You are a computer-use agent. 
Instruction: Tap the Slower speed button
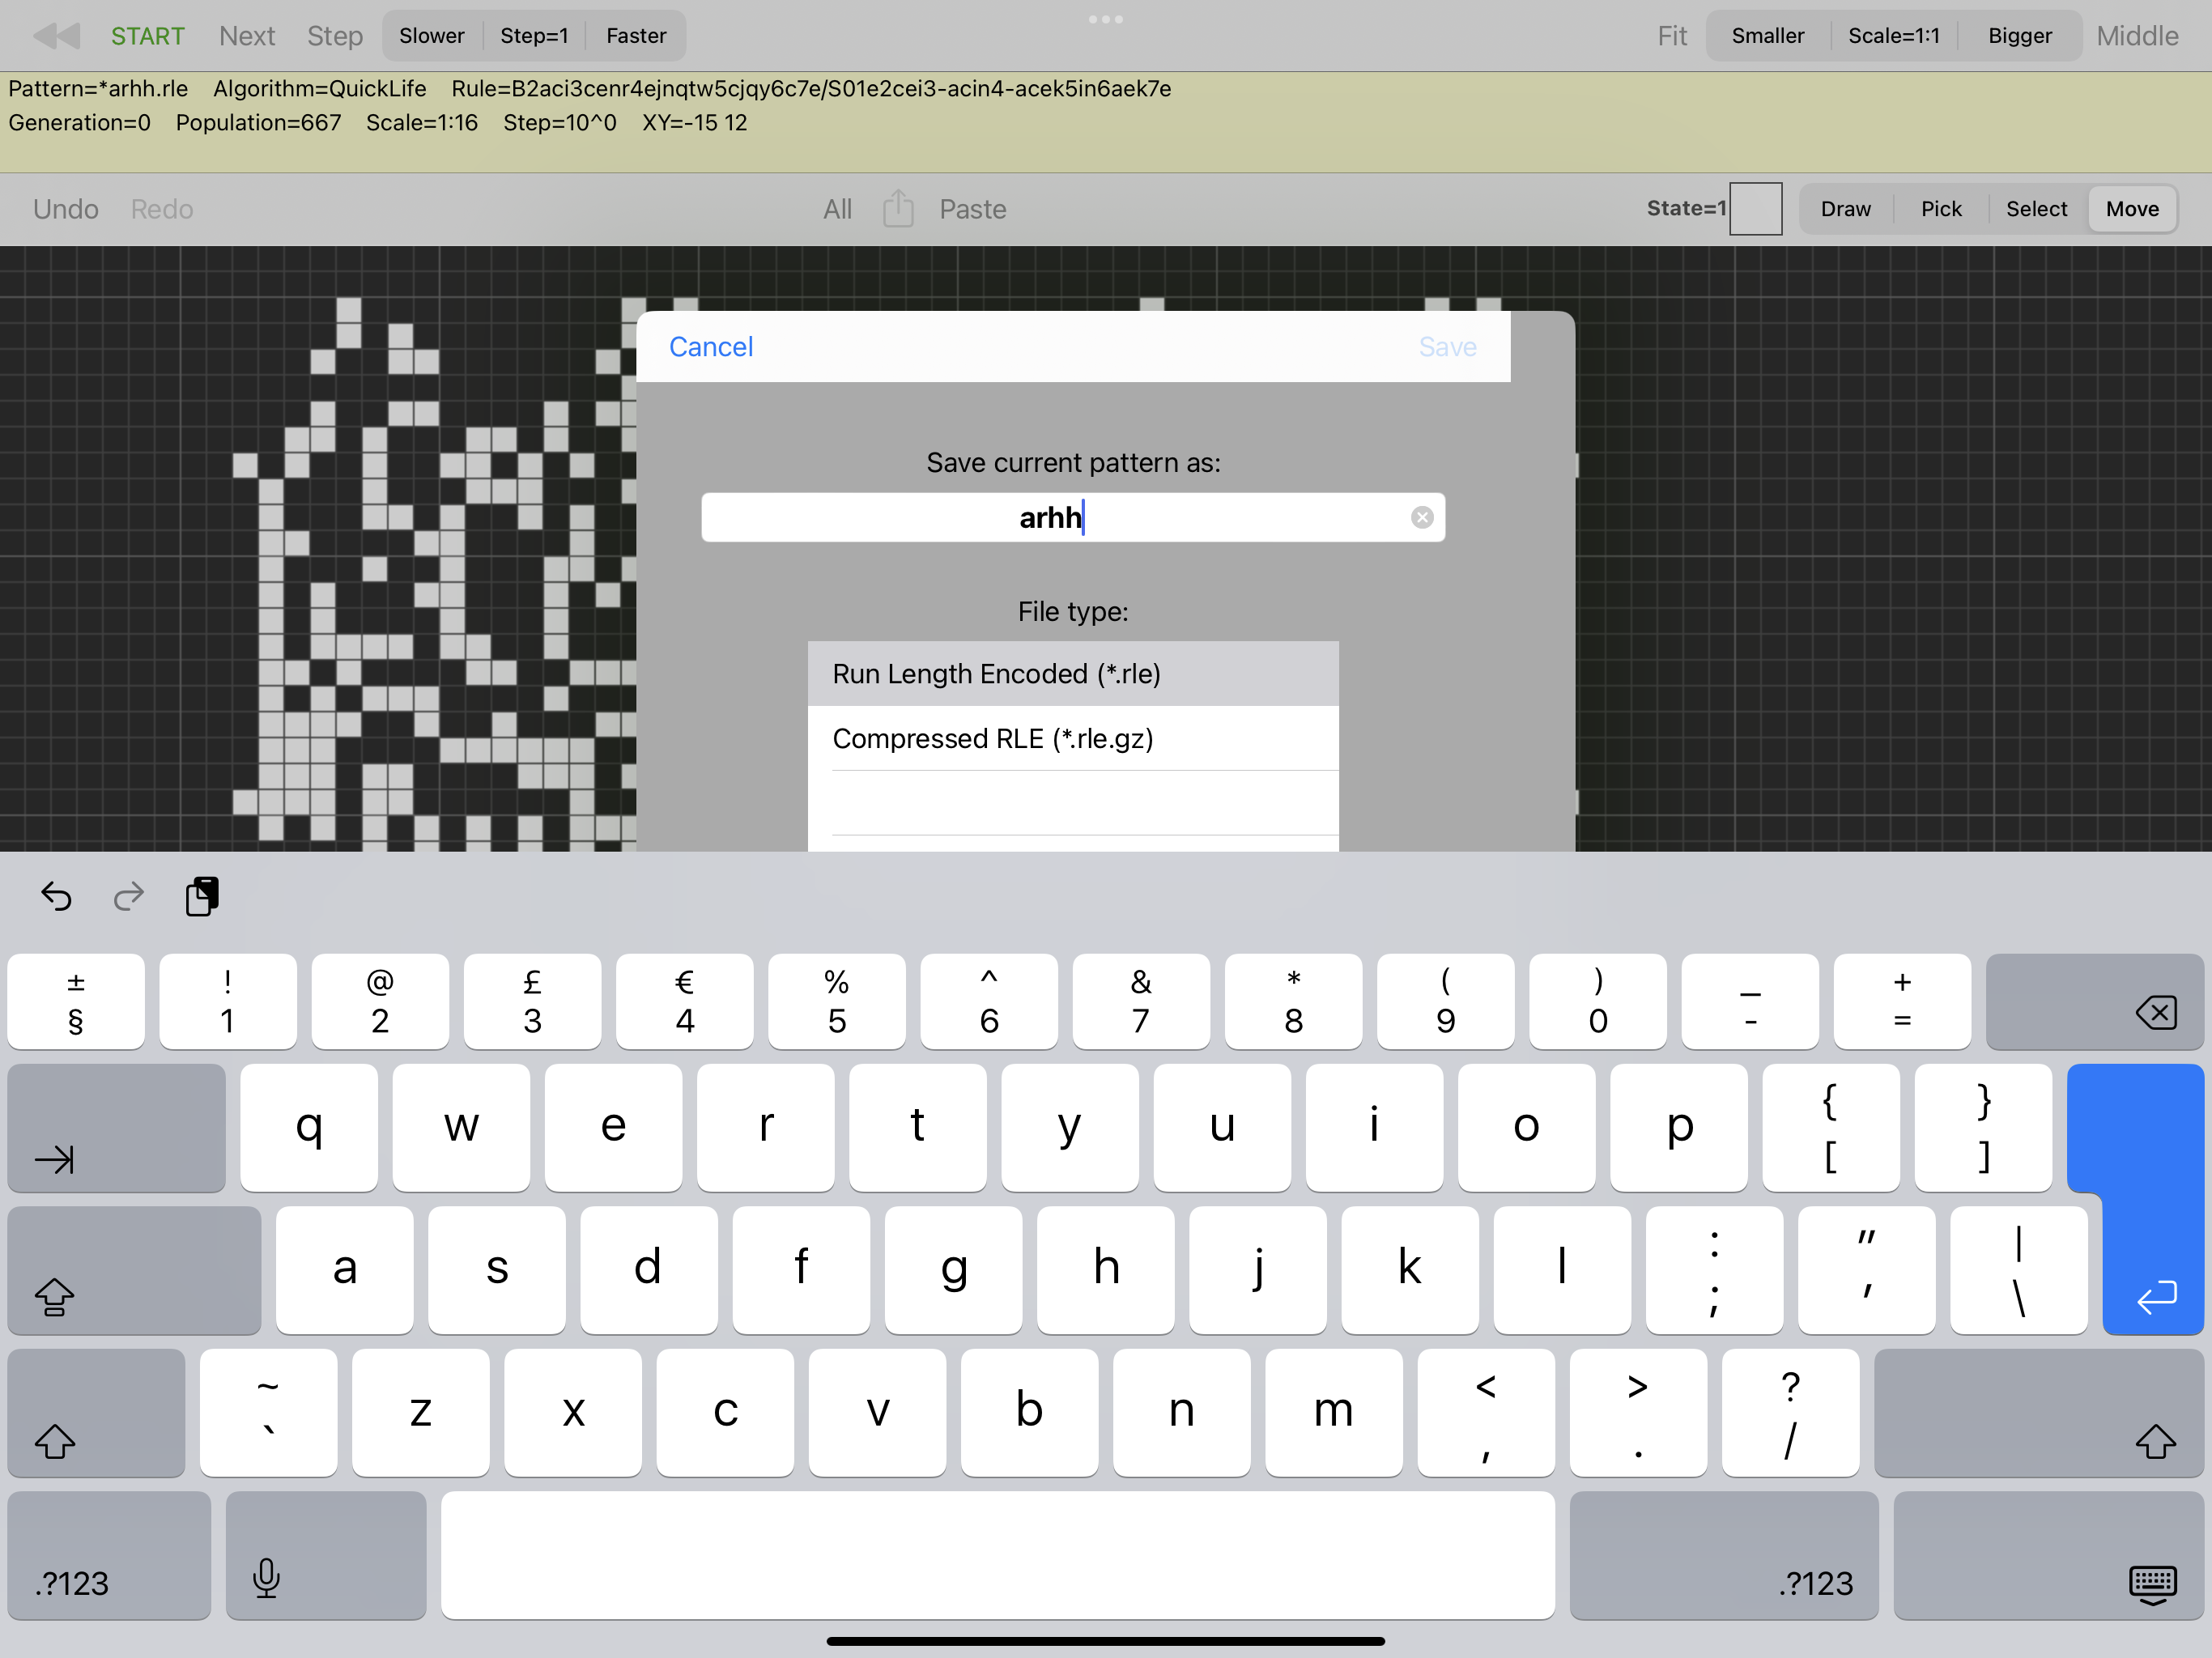pos(432,36)
